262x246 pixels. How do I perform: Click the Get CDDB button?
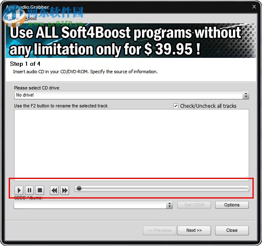coord(194,205)
